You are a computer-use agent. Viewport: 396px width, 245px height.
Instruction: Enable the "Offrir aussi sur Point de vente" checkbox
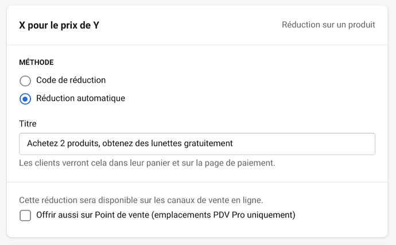point(25,216)
